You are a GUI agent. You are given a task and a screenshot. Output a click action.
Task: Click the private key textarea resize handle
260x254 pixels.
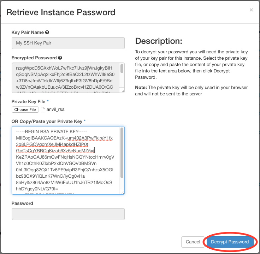point(122,192)
